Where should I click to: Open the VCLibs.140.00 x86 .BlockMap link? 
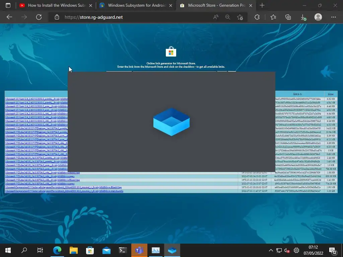(x=43, y=180)
